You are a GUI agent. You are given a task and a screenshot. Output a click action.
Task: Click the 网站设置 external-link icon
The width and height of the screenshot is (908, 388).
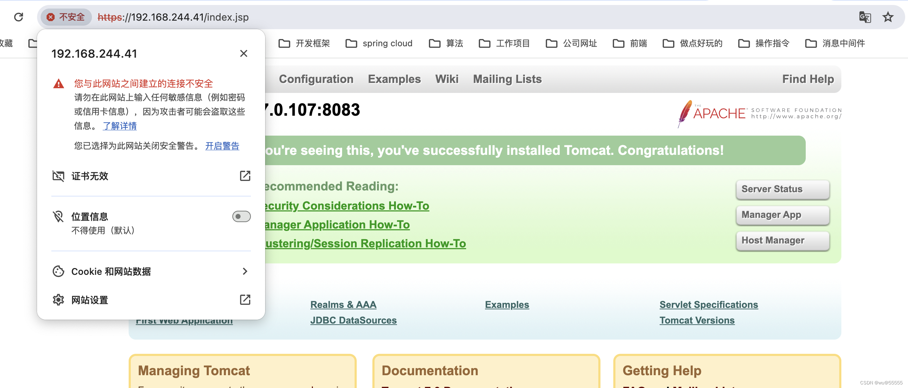[x=245, y=299]
